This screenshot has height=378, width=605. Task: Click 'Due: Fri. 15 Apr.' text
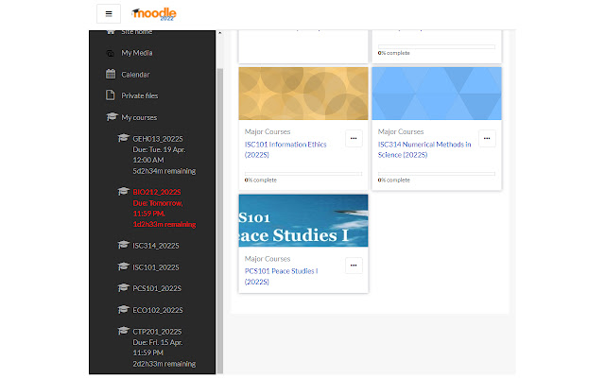click(x=158, y=342)
